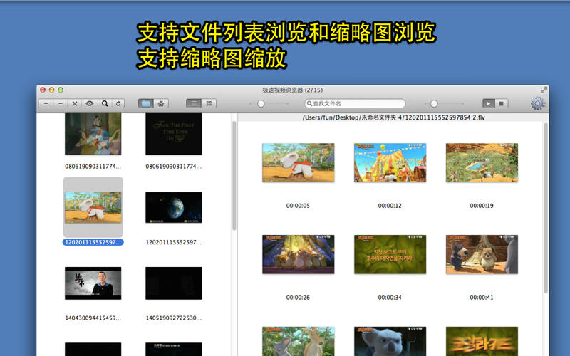Click the 140430094415459 file name label
The width and height of the screenshot is (570, 356).
pyautogui.click(x=93, y=318)
